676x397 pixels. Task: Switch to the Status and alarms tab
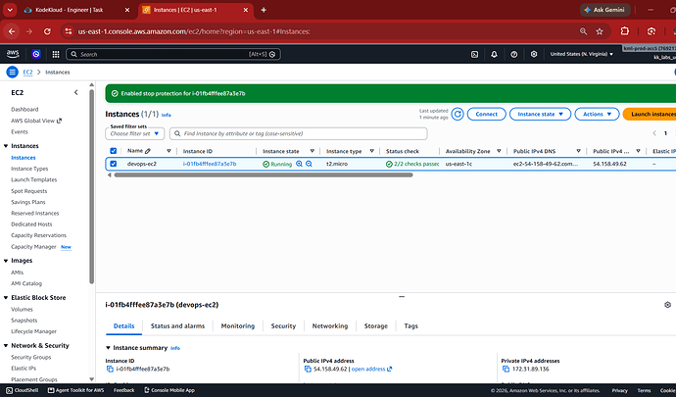(177, 326)
